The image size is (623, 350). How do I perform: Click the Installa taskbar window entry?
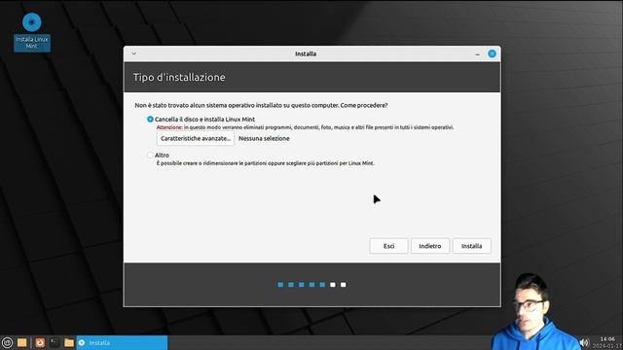pyautogui.click(x=122, y=343)
